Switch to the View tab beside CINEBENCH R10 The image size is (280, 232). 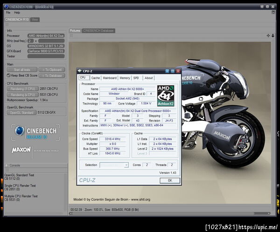[35, 20]
